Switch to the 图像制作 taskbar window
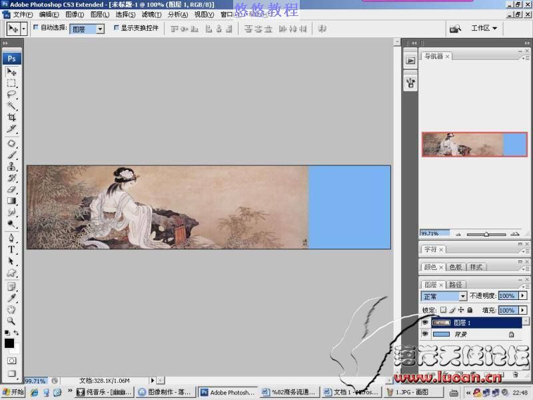533x400 pixels. pos(165,393)
